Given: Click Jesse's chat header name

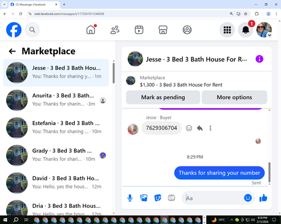Looking at the screenshot, I should [196, 59].
